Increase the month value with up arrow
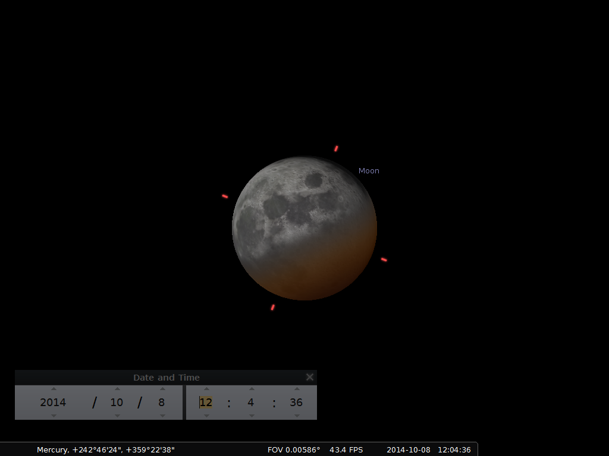The image size is (609, 456). [117, 389]
